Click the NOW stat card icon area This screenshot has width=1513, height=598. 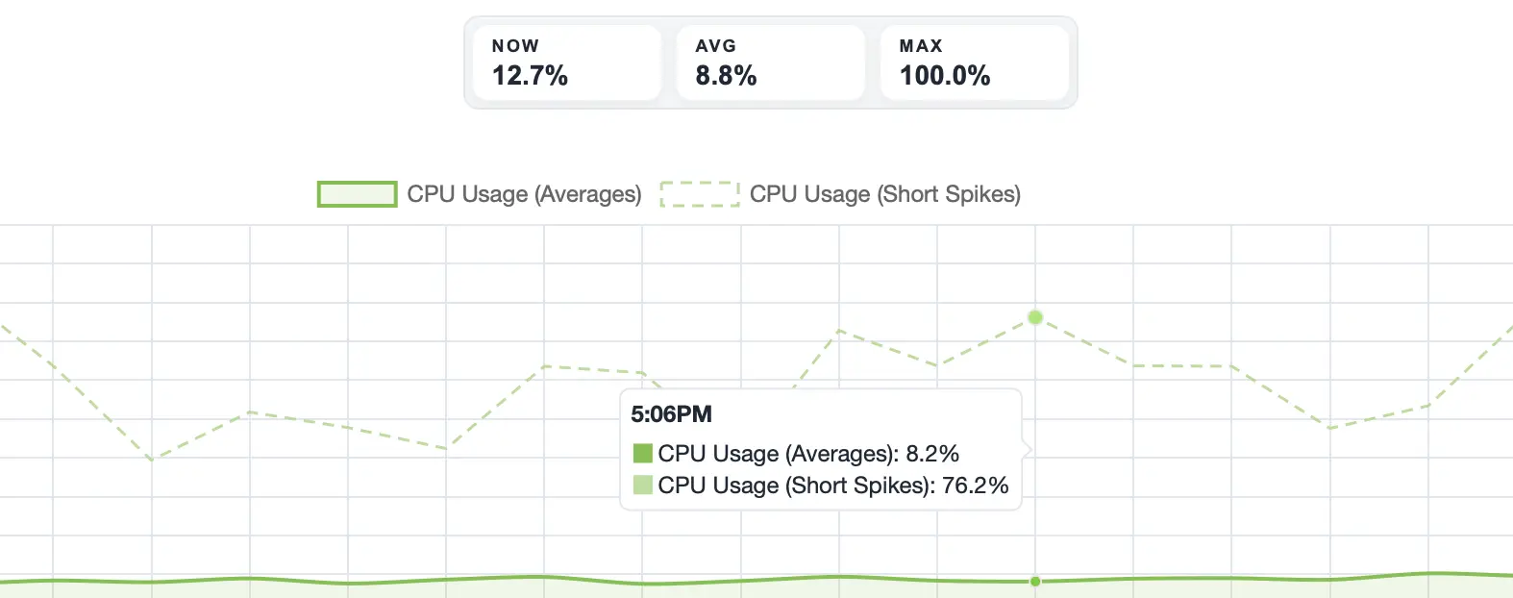pyautogui.click(x=566, y=62)
